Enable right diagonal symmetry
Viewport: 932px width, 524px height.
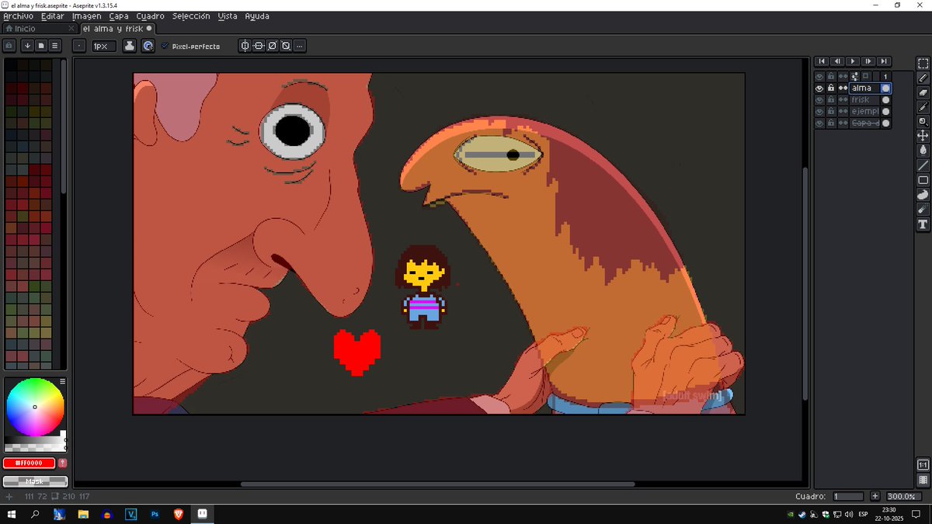click(x=273, y=46)
